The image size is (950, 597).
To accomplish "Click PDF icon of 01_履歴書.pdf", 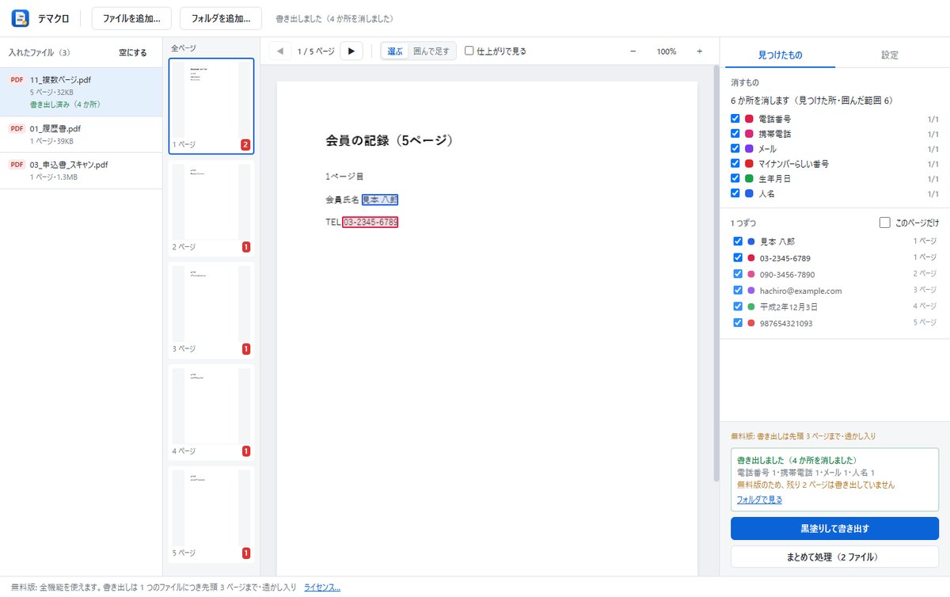I will 17,128.
